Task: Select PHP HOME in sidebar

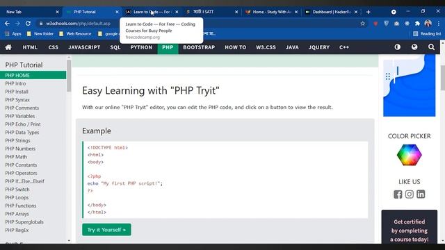Action: 33,75
